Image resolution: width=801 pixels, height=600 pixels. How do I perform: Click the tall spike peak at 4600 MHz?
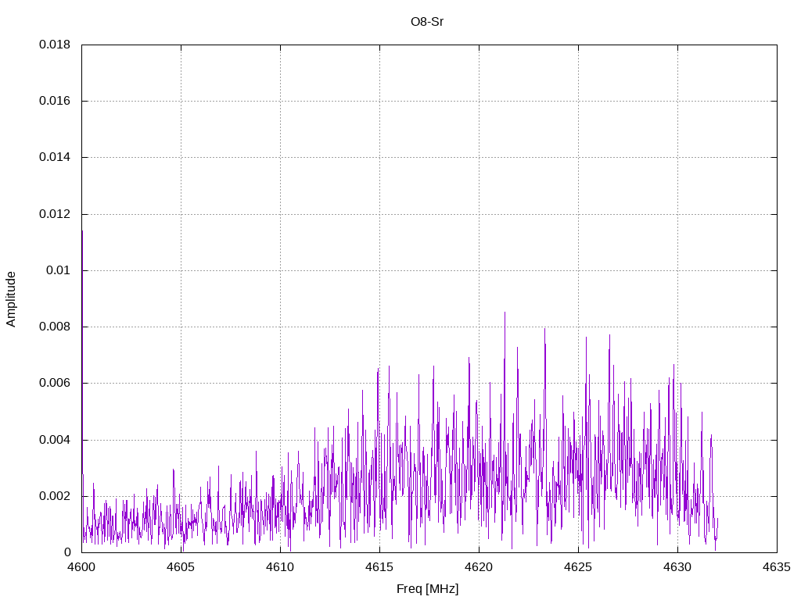[x=82, y=231]
